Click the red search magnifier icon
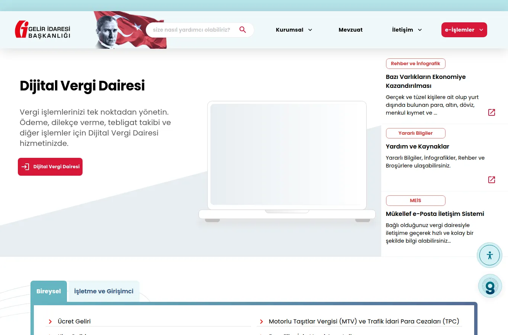 click(x=243, y=30)
